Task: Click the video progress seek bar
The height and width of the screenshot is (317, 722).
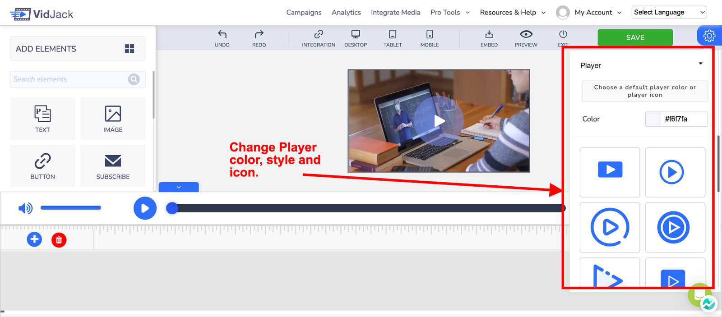Action: (366, 208)
